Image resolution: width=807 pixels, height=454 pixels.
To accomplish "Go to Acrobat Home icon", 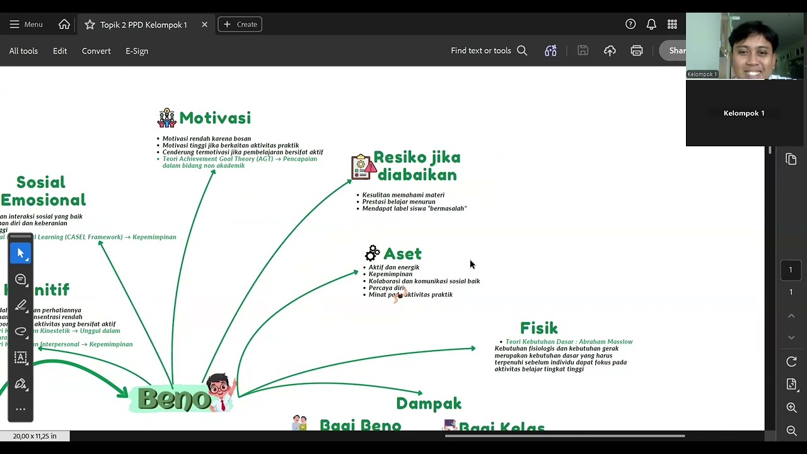I will (x=64, y=25).
